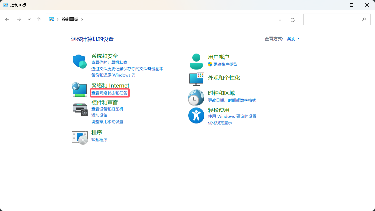Open 使用 Windows 建议的设置 link
The height and width of the screenshot is (211, 375).
pos(232,116)
